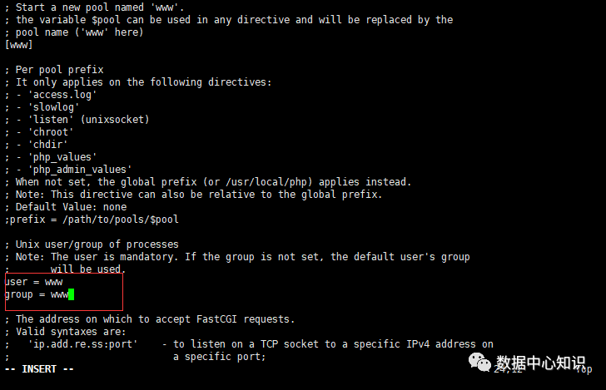The image size is (606, 390).
Task: Click the 'group = www' line
Action: (x=37, y=294)
